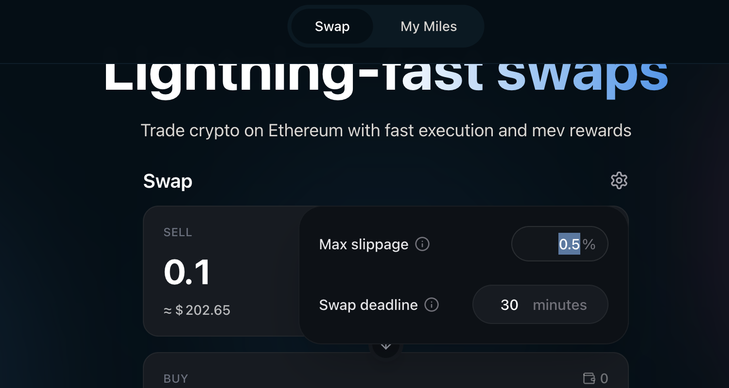729x388 pixels.
Task: Click the Max slippage label
Action: pos(363,244)
